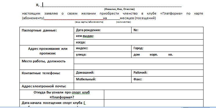
Task: Click the «кем выдан:» cell
Action: (138, 36)
